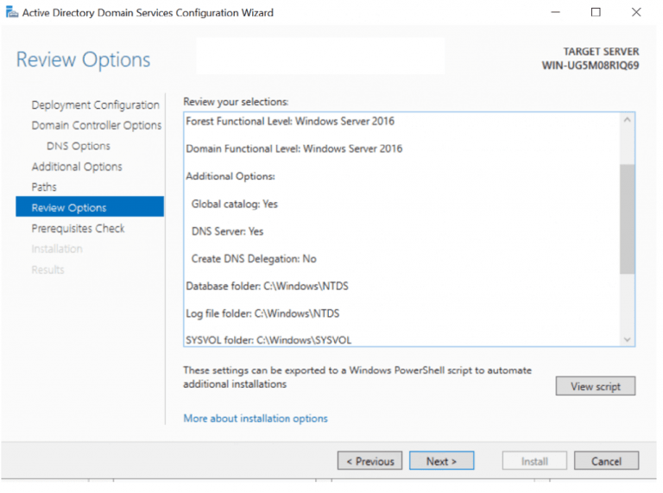The width and height of the screenshot is (663, 493).
Task: Go to Domain Controller Options step
Action: pos(97,125)
